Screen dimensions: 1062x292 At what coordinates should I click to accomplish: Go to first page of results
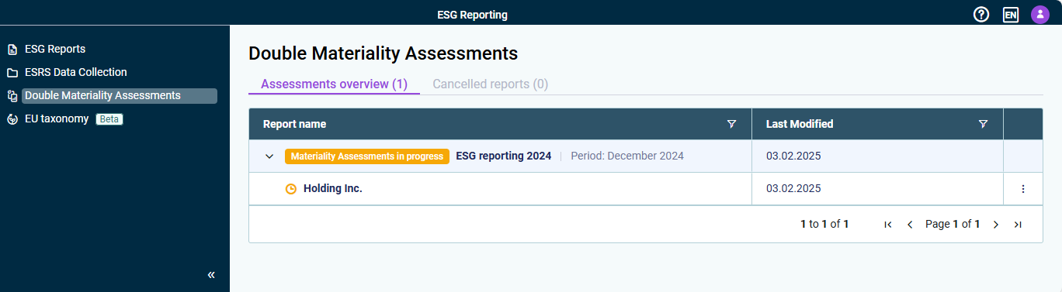(x=888, y=225)
